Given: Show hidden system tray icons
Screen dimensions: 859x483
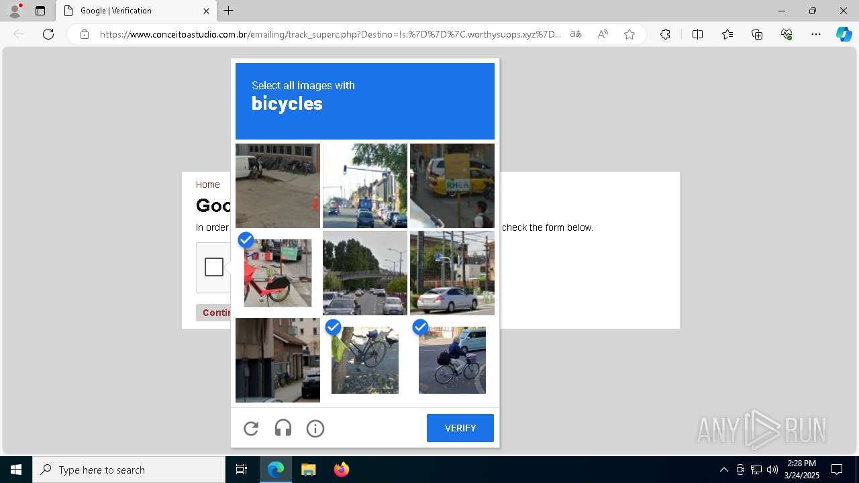Looking at the screenshot, I should (x=723, y=470).
